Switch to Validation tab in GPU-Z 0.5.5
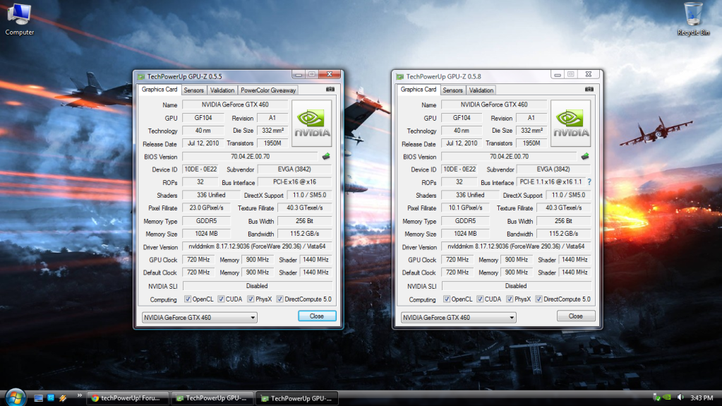The width and height of the screenshot is (722, 406). click(x=222, y=90)
